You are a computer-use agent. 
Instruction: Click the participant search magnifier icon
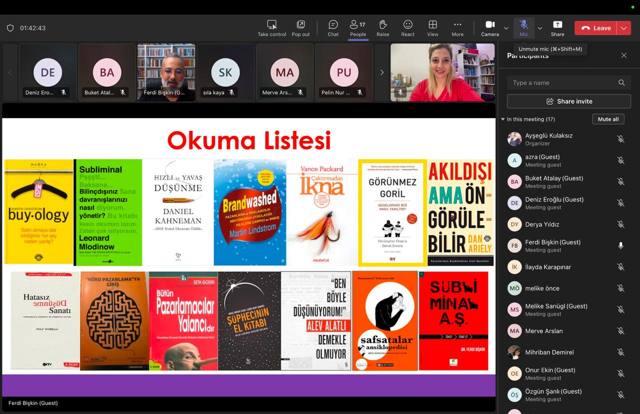tap(621, 82)
